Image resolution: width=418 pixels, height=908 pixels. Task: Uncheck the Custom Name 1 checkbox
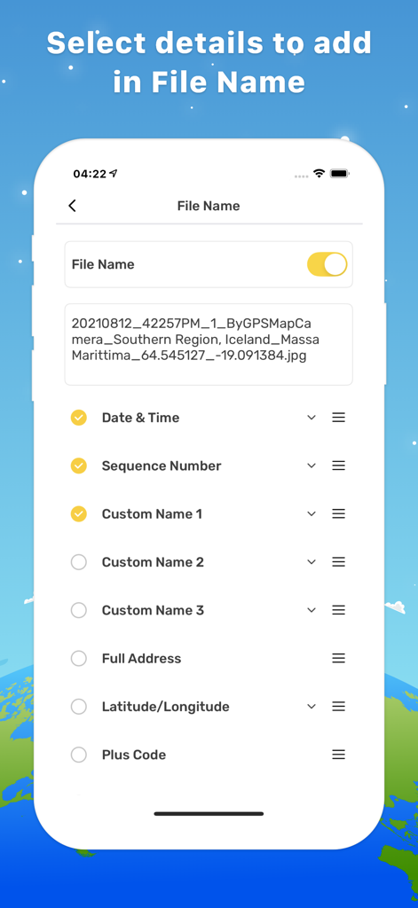78,513
